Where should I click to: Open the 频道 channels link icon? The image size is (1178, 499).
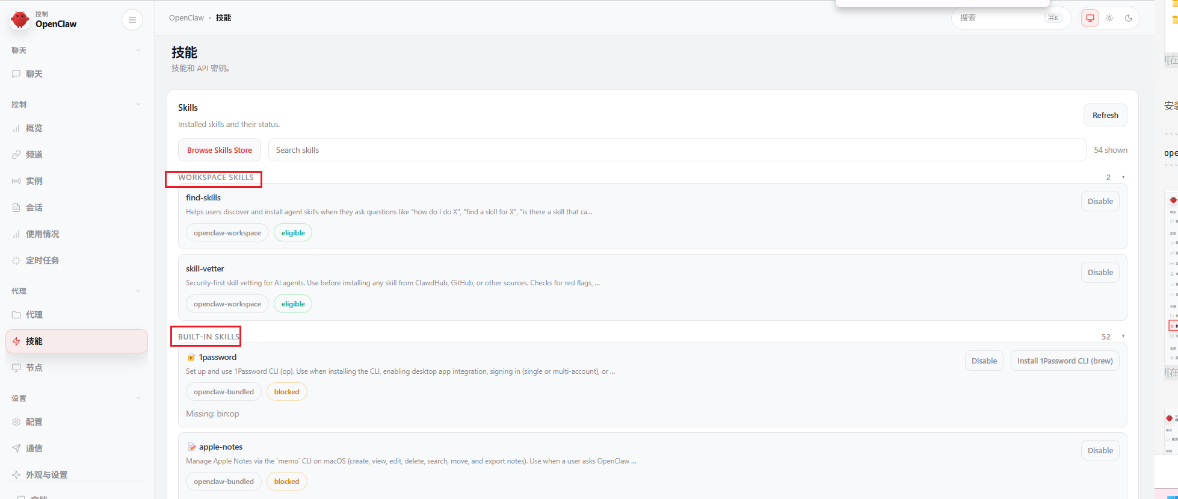(16, 155)
